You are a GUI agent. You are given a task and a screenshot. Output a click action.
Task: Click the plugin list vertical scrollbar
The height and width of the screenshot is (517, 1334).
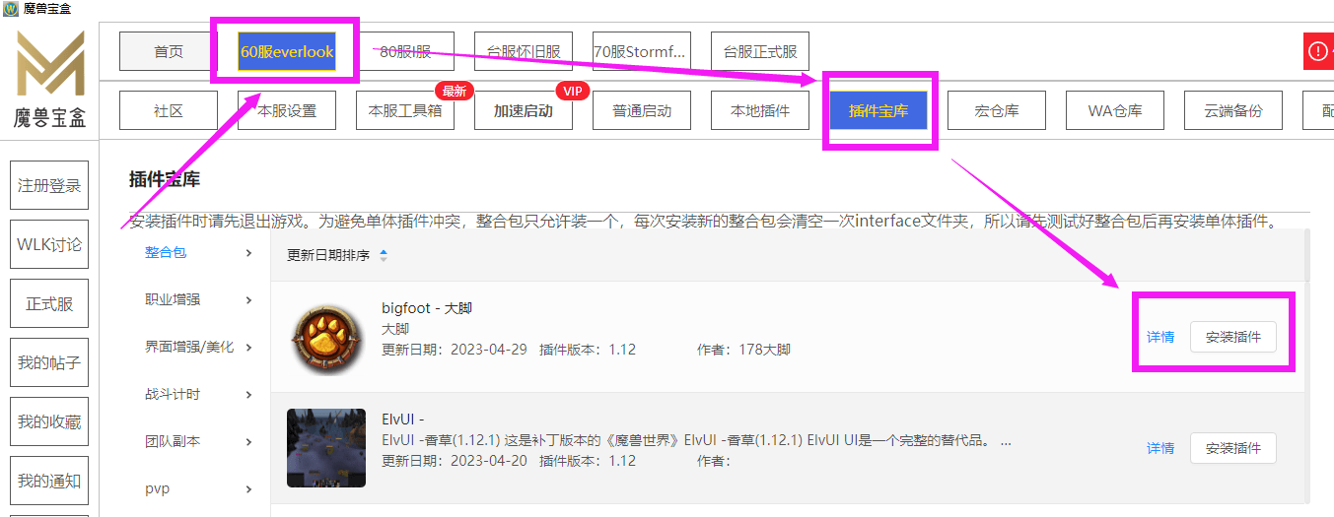pos(1306,365)
